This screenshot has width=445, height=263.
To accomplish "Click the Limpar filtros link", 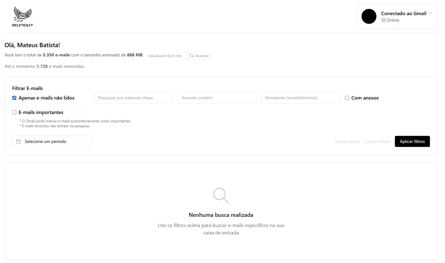I will pos(377,141).
